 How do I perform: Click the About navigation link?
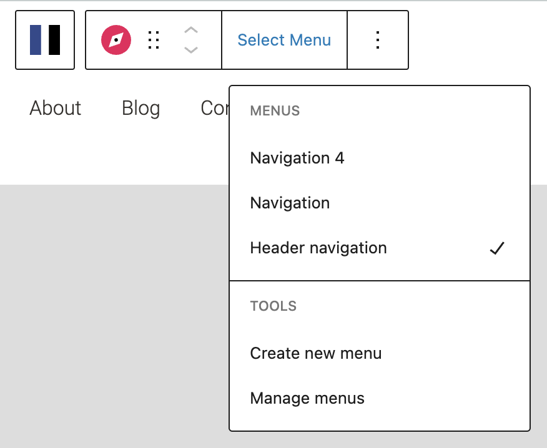56,108
